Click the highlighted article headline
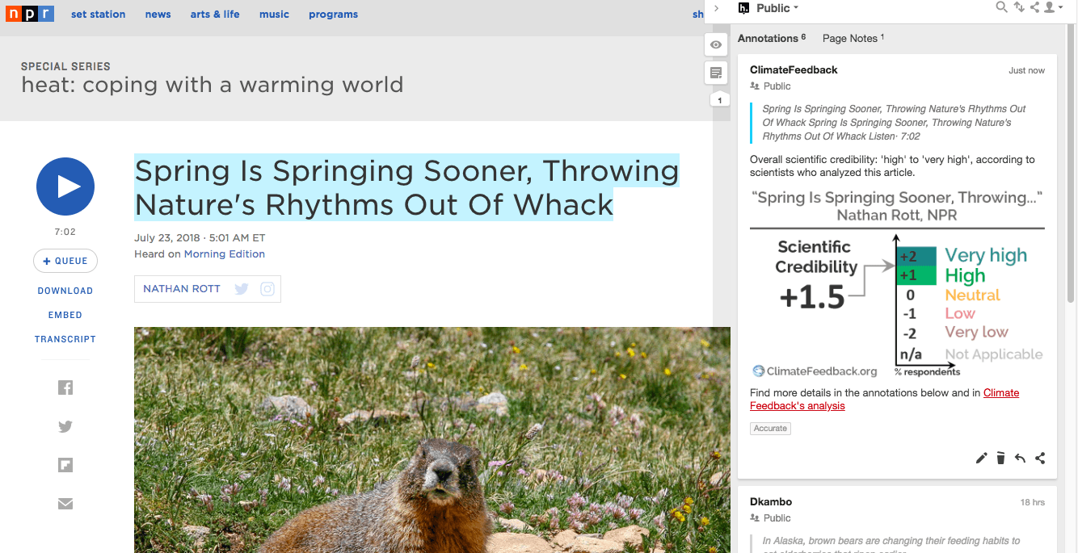The height and width of the screenshot is (553, 1078). point(406,187)
